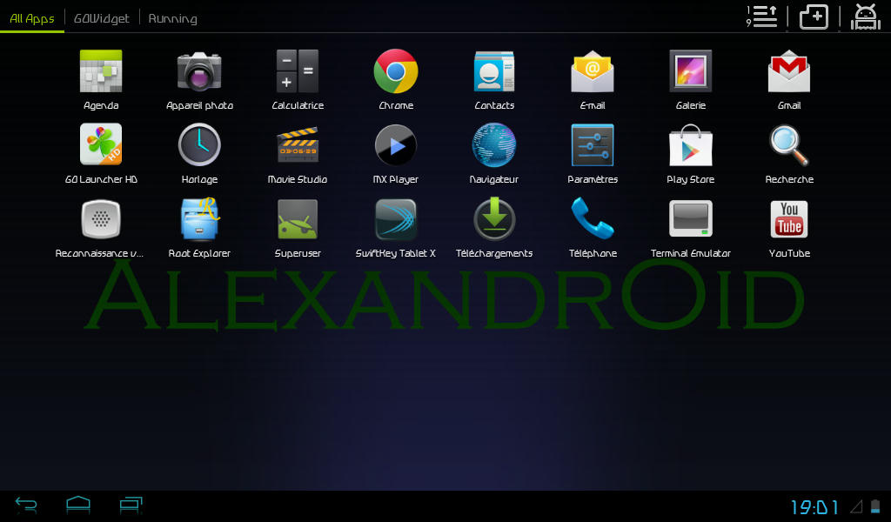Select the All Apps tab
Screen dimensions: 891x522
(x=32, y=18)
